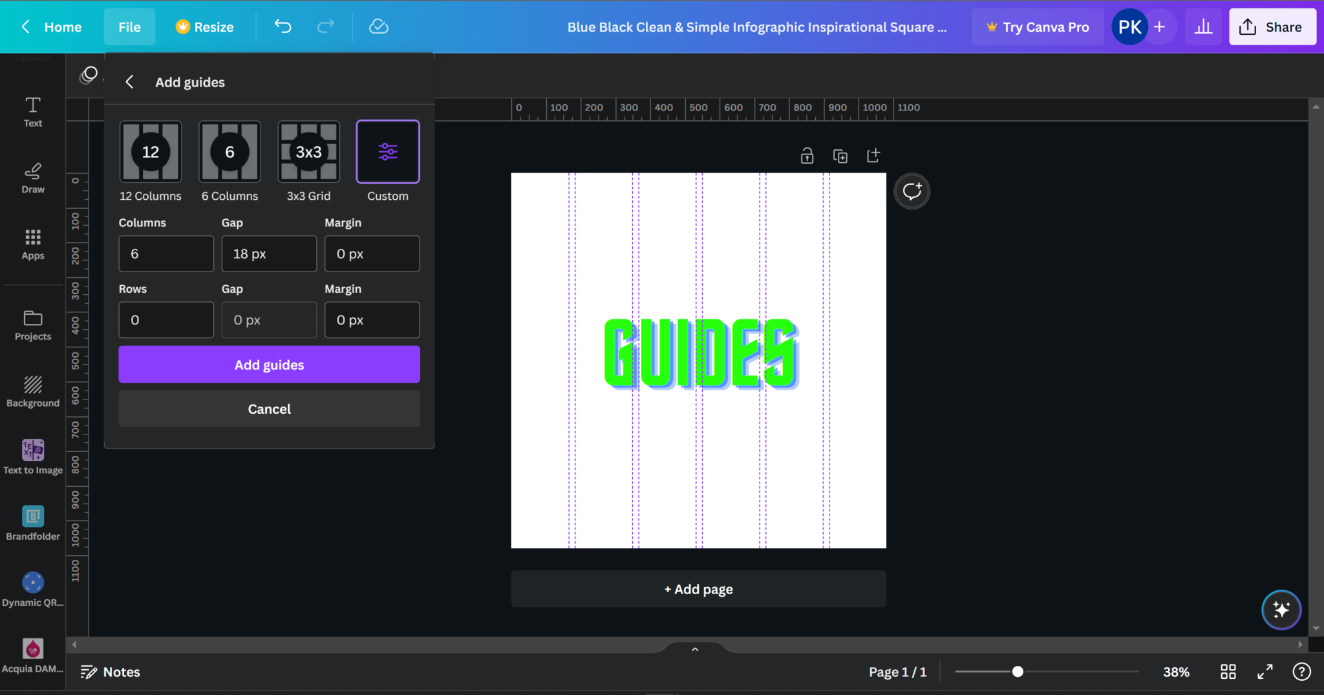This screenshot has height=695, width=1324.
Task: Open the Text panel
Action: pos(32,110)
